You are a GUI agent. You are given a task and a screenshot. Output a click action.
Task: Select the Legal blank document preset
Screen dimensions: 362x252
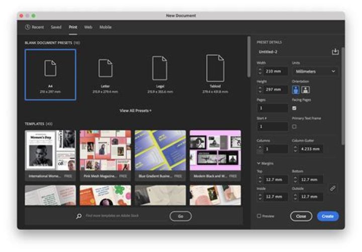(x=160, y=74)
